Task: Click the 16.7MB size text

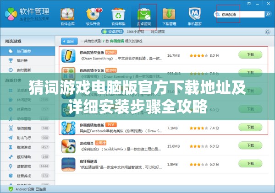Action: point(173,55)
